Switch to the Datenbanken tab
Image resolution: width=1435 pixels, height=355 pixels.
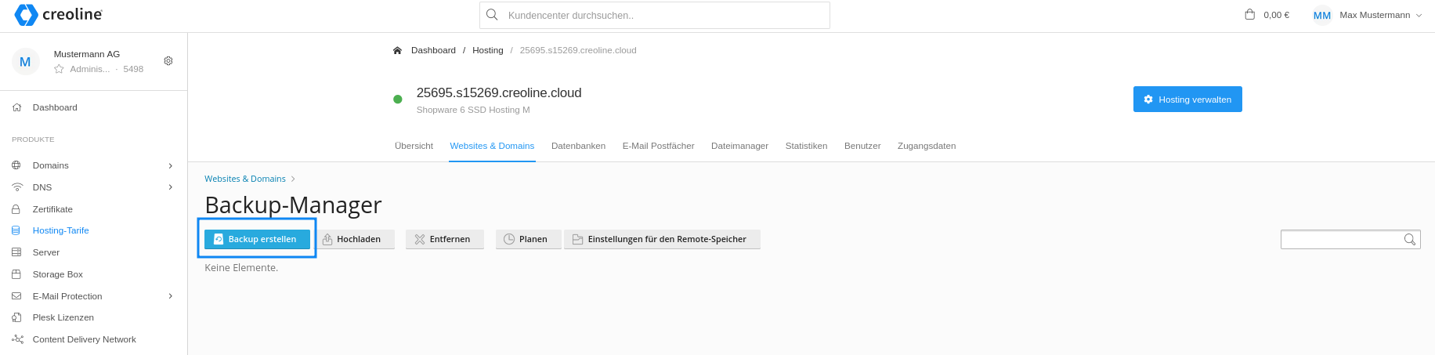click(x=578, y=146)
